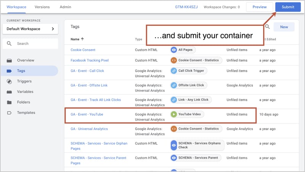Click the Overview briefcase icon

9,61
